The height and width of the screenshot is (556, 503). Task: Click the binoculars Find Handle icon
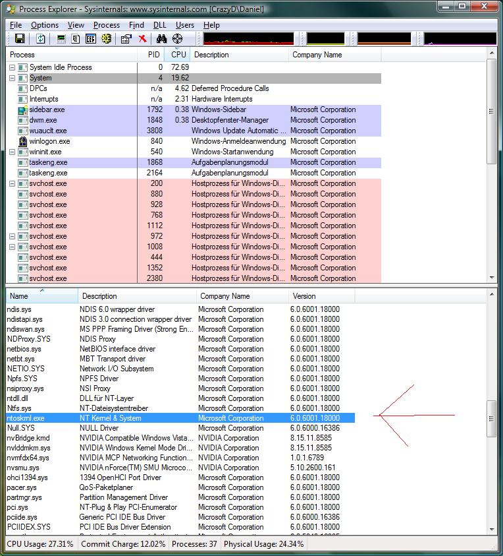pyautogui.click(x=161, y=39)
